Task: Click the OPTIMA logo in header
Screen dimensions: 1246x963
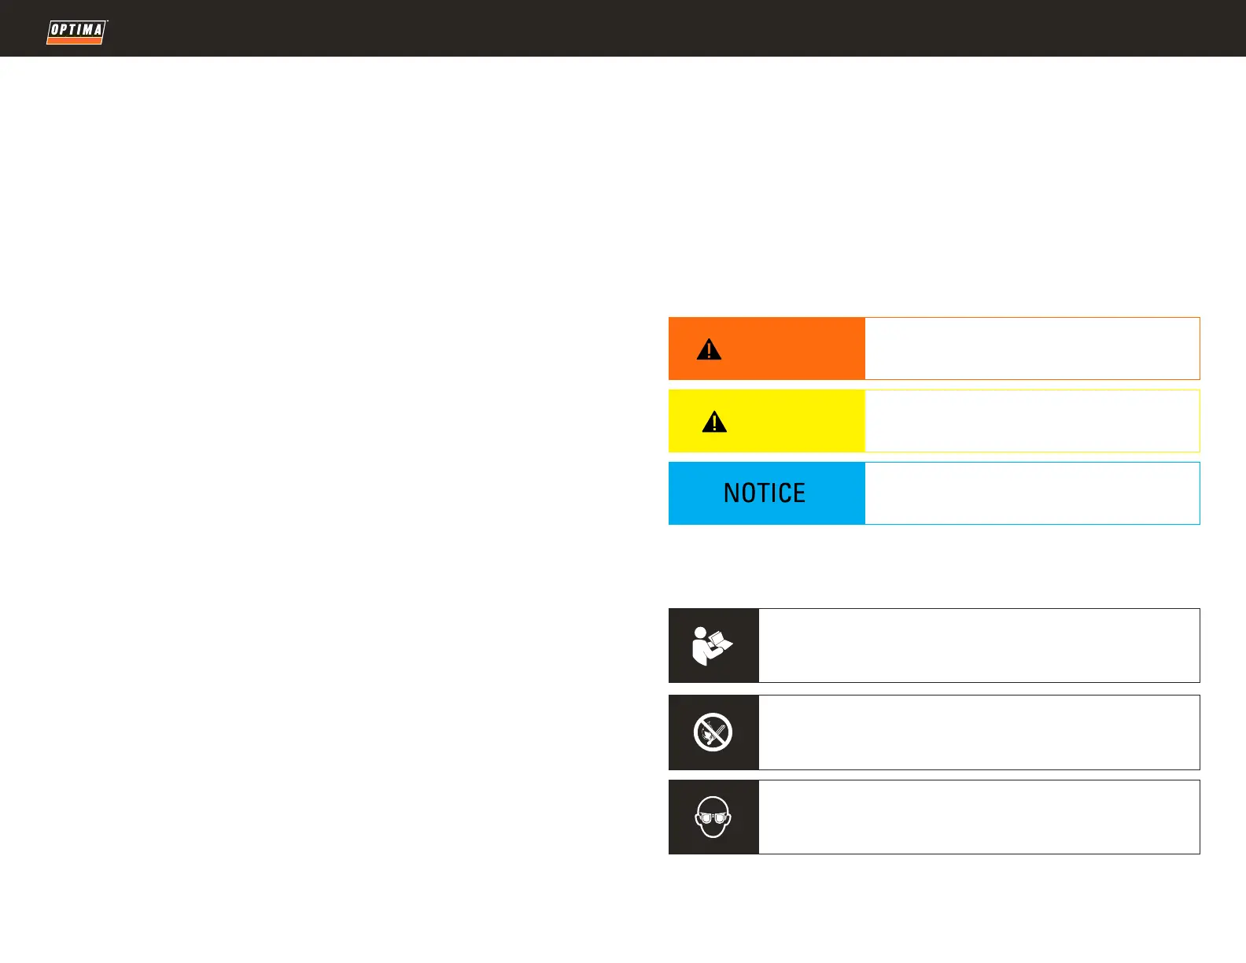Action: pos(76,30)
